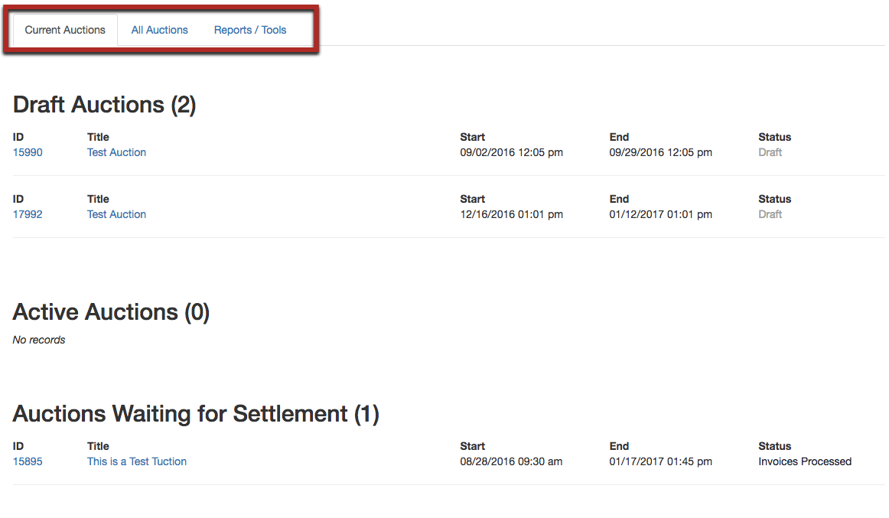The image size is (889, 518).
Task: Click the Active Auctions (0) heading
Action: click(111, 312)
